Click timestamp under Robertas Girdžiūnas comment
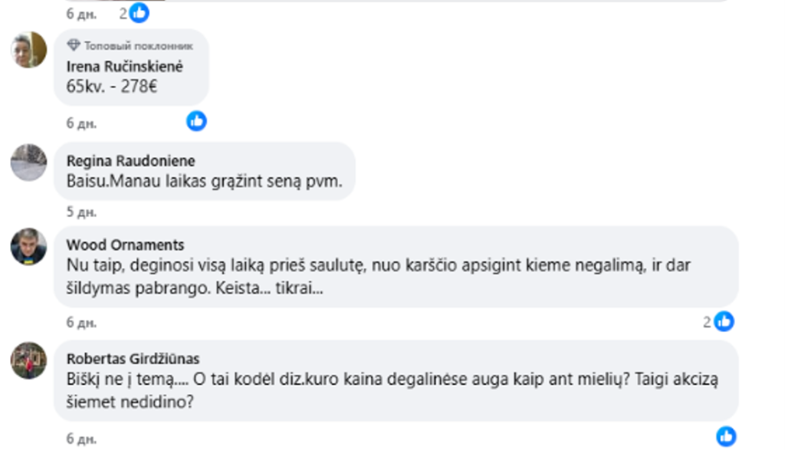785x450 pixels. (x=81, y=439)
